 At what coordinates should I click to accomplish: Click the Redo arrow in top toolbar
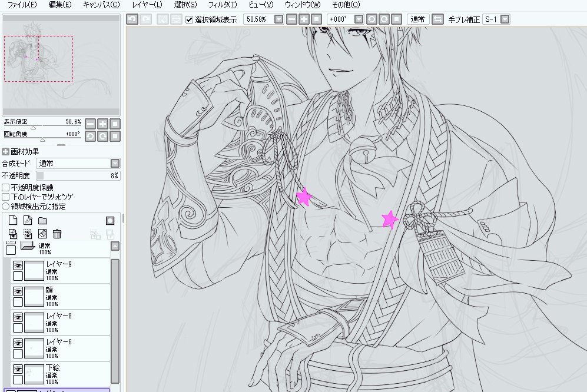[x=145, y=19]
